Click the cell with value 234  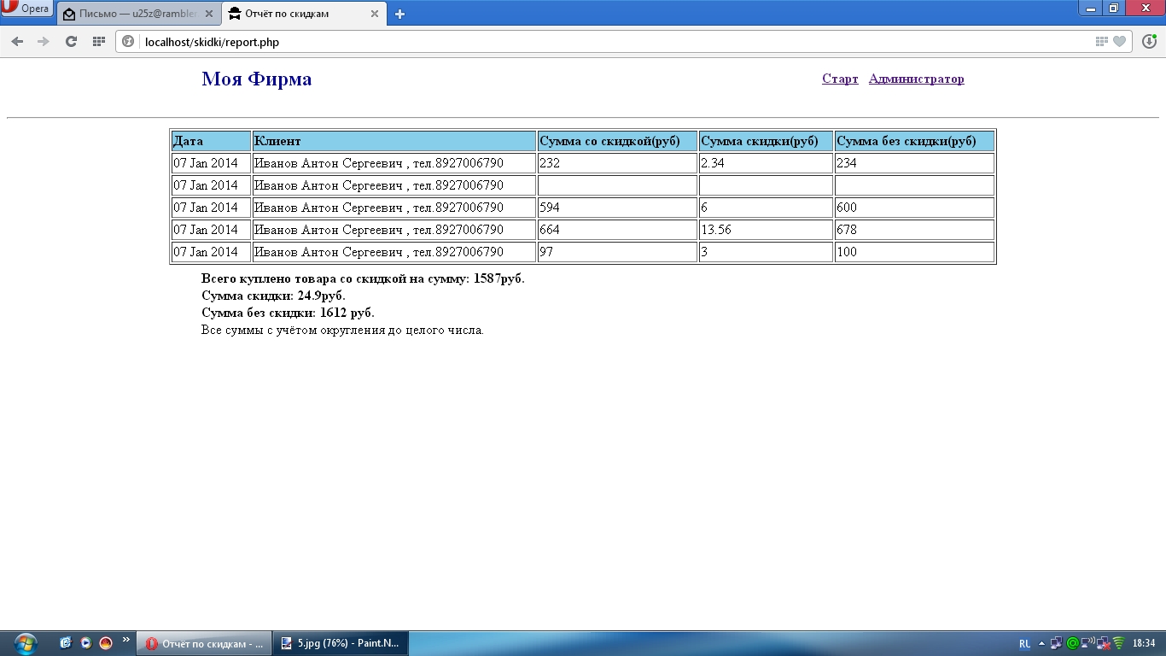tap(914, 163)
